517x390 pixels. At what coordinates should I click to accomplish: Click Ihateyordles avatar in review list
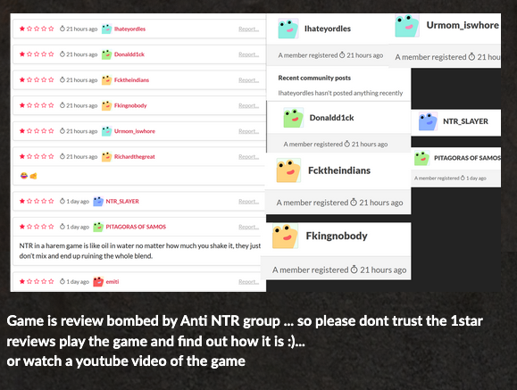[x=106, y=29]
